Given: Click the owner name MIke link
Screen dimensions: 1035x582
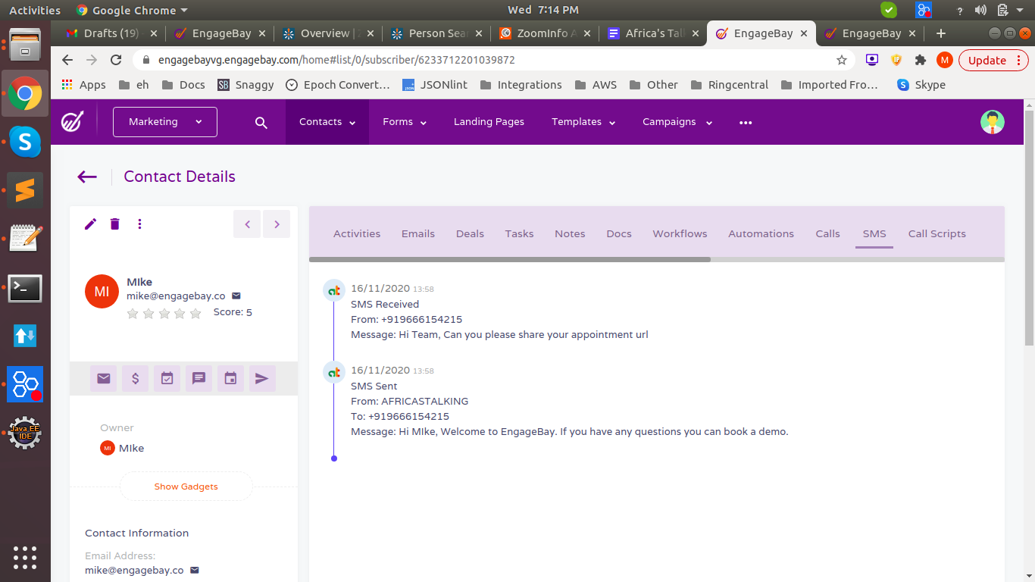Looking at the screenshot, I should click(x=131, y=448).
